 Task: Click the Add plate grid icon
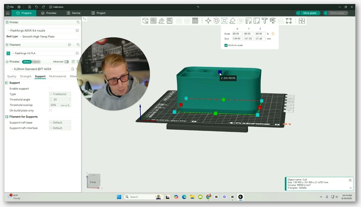[x=153, y=21]
